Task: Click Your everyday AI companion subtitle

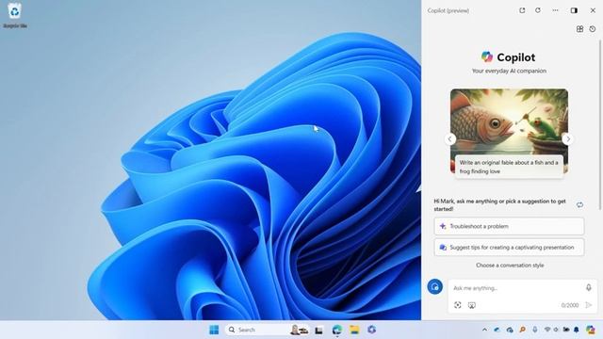Action: (509, 71)
